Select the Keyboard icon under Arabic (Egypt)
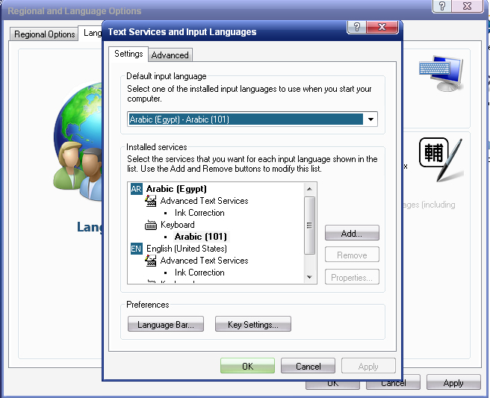Image resolution: width=490 pixels, height=398 pixels. (x=151, y=225)
